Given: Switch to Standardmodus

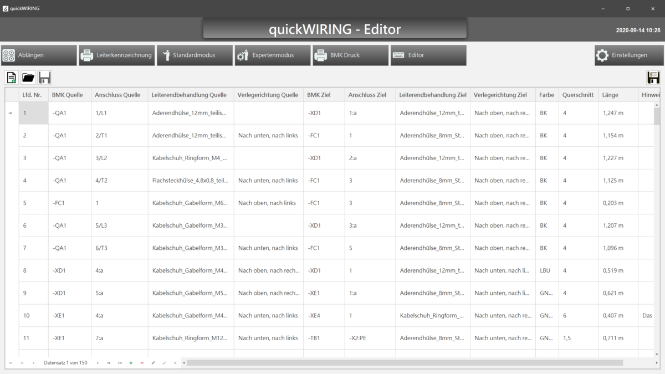Looking at the screenshot, I should 195,55.
